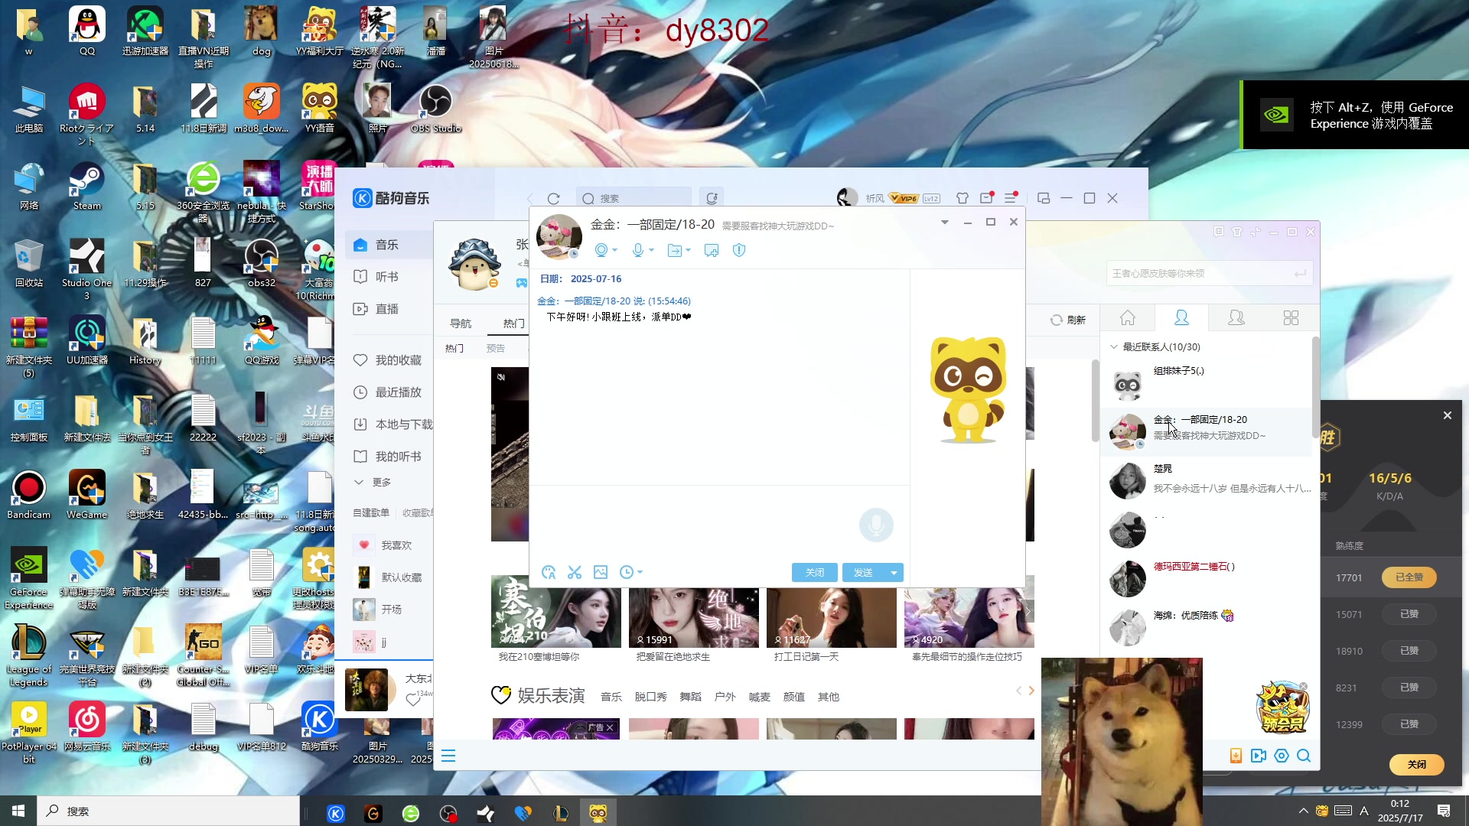Switch Kugou to mini mode icon
The height and width of the screenshot is (826, 1469).
coord(1044,198)
